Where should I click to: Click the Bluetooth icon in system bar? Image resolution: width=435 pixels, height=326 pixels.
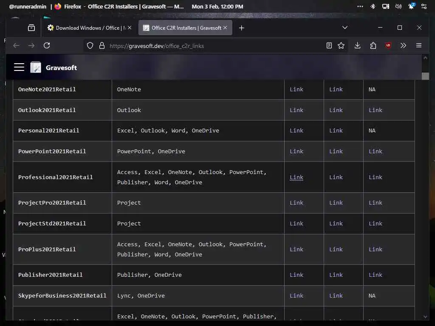[373, 6]
